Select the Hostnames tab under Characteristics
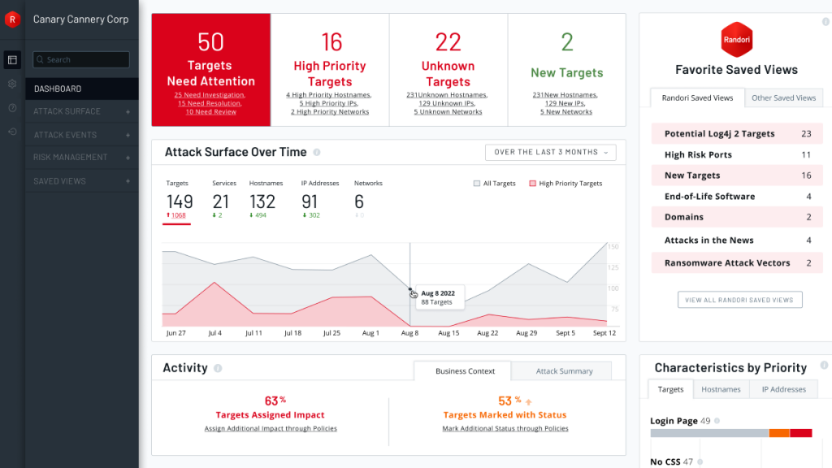The width and height of the screenshot is (832, 468). coord(721,389)
